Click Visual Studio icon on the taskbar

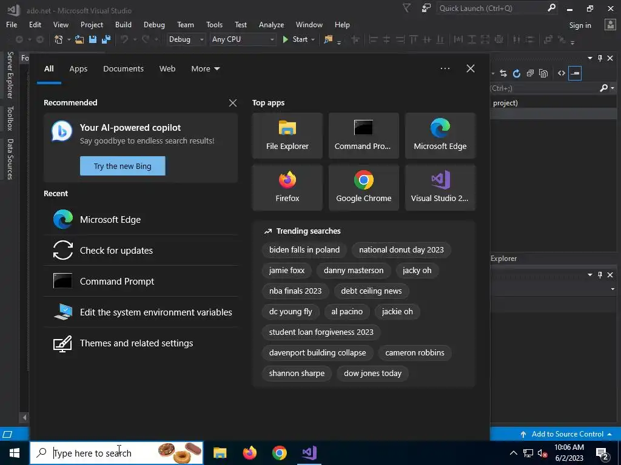[x=309, y=453]
